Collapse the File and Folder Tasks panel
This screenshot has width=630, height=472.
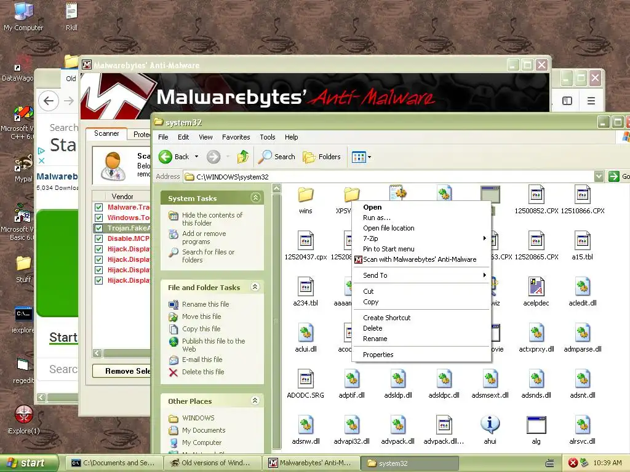point(255,286)
